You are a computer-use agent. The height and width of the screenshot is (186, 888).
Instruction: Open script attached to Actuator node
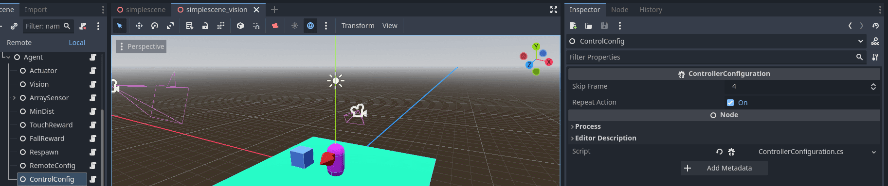(x=93, y=71)
